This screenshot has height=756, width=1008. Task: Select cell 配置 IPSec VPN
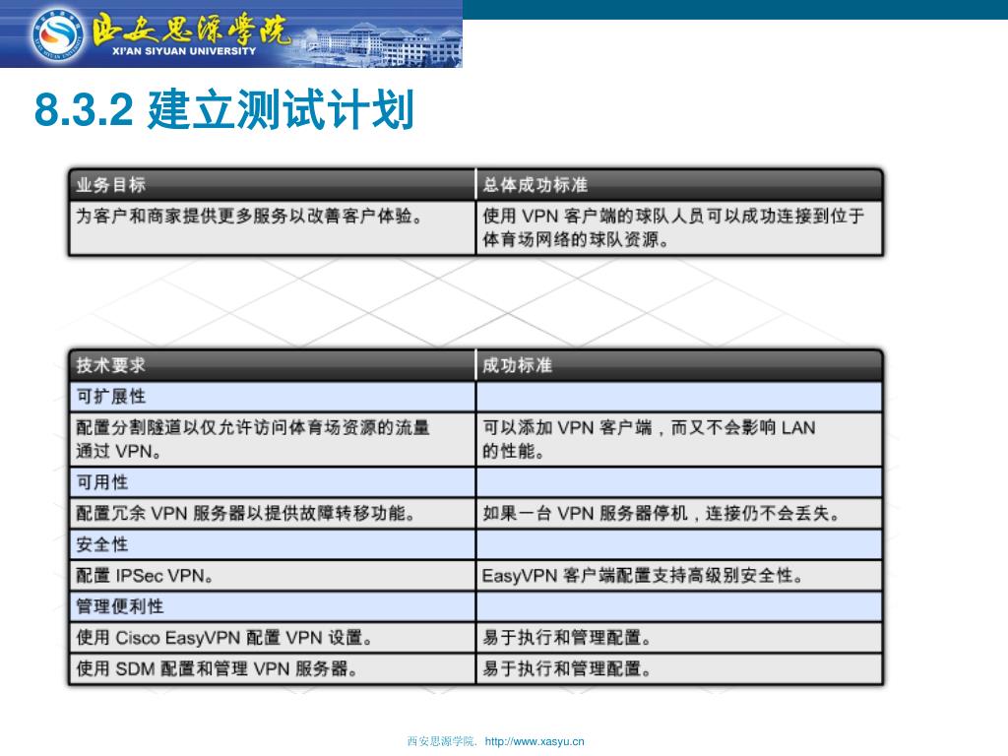point(273,575)
